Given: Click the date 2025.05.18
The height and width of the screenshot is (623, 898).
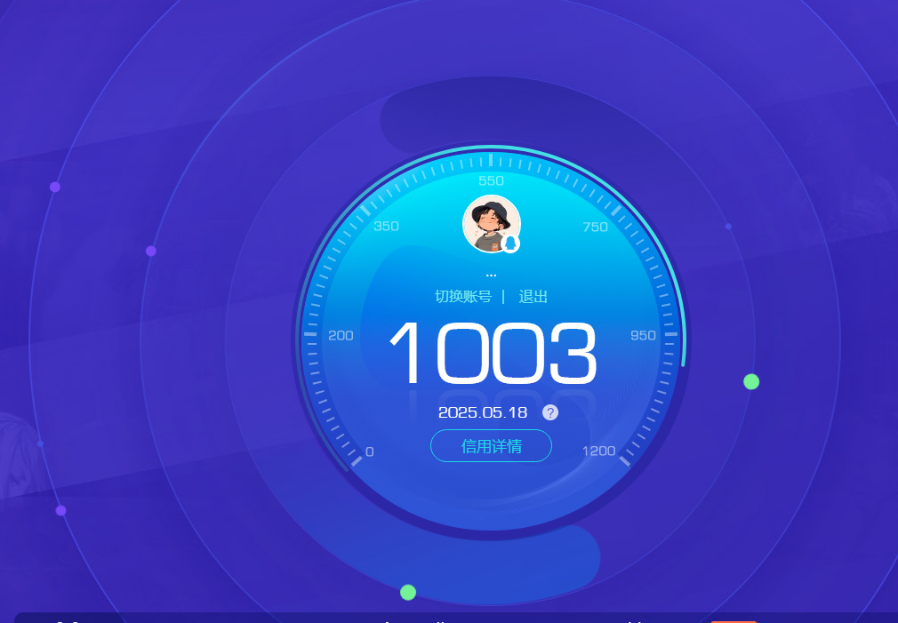Looking at the screenshot, I should point(482,413).
